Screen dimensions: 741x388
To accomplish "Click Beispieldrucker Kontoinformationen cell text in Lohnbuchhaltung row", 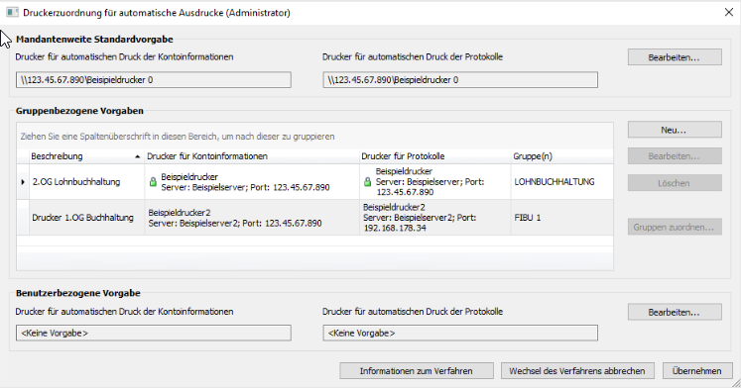I will click(x=245, y=182).
